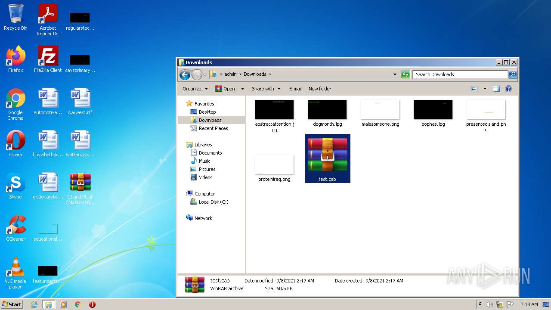Launch Acrobat Reader DC from desktop
551x310 pixels.
pyautogui.click(x=48, y=20)
